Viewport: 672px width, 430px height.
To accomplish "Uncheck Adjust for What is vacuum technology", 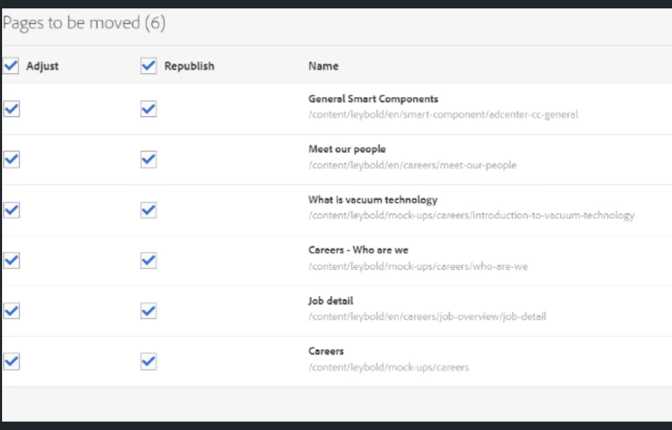I will coord(11,210).
